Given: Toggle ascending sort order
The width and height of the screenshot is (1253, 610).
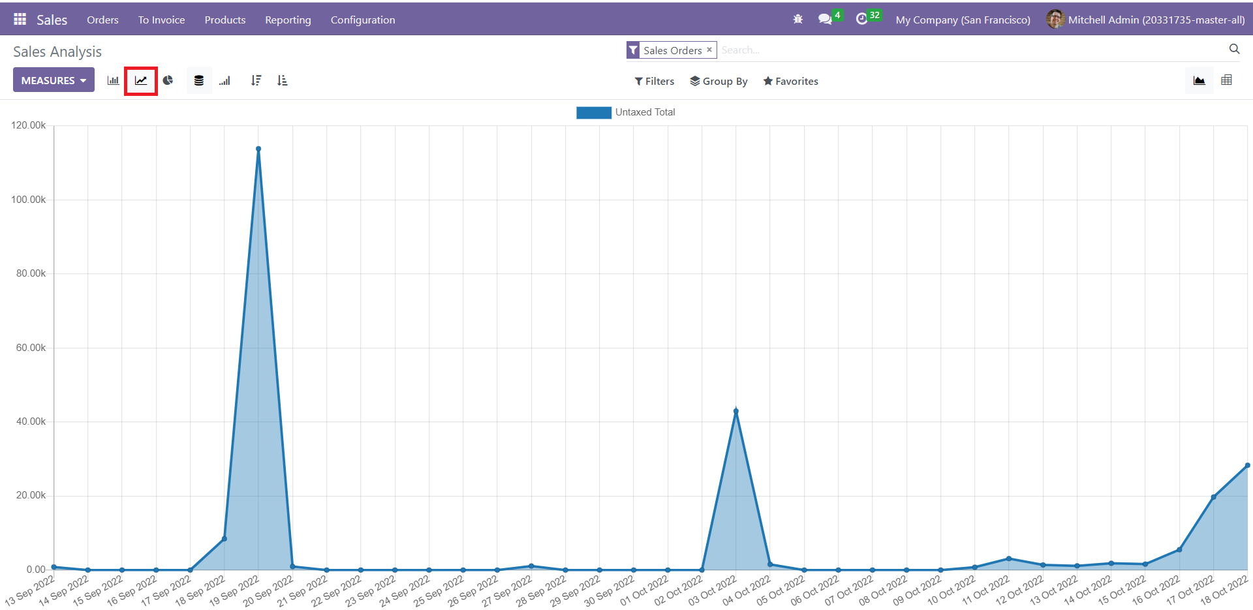Looking at the screenshot, I should [282, 81].
